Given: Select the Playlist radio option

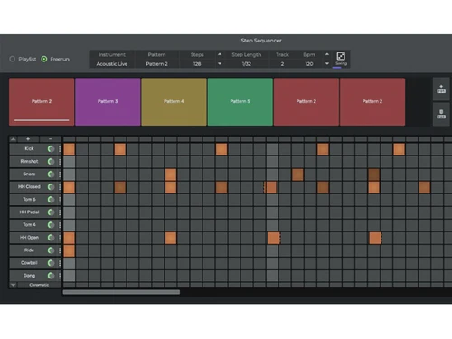Looking at the screenshot, I should point(12,59).
